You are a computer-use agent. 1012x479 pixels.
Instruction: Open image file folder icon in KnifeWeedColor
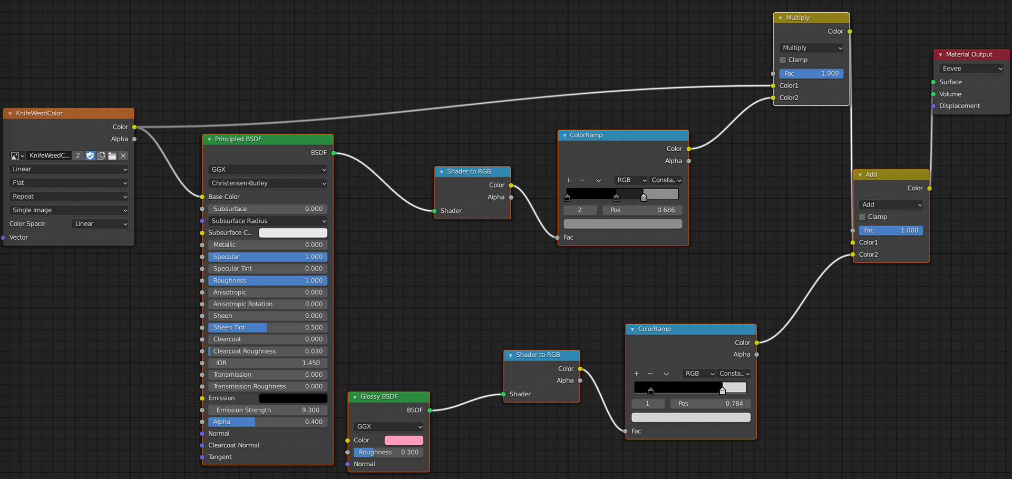tap(112, 155)
